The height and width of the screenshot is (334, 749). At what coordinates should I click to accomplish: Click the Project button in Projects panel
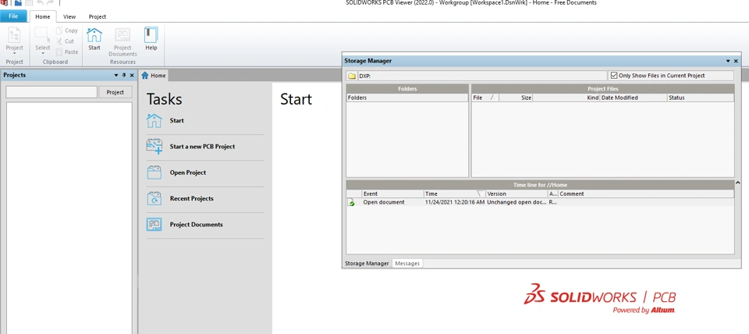click(115, 92)
